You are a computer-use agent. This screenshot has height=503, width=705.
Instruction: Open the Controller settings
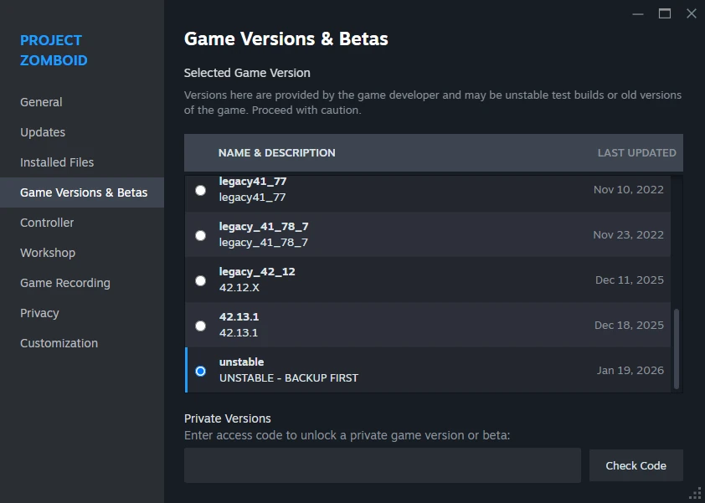click(x=47, y=223)
